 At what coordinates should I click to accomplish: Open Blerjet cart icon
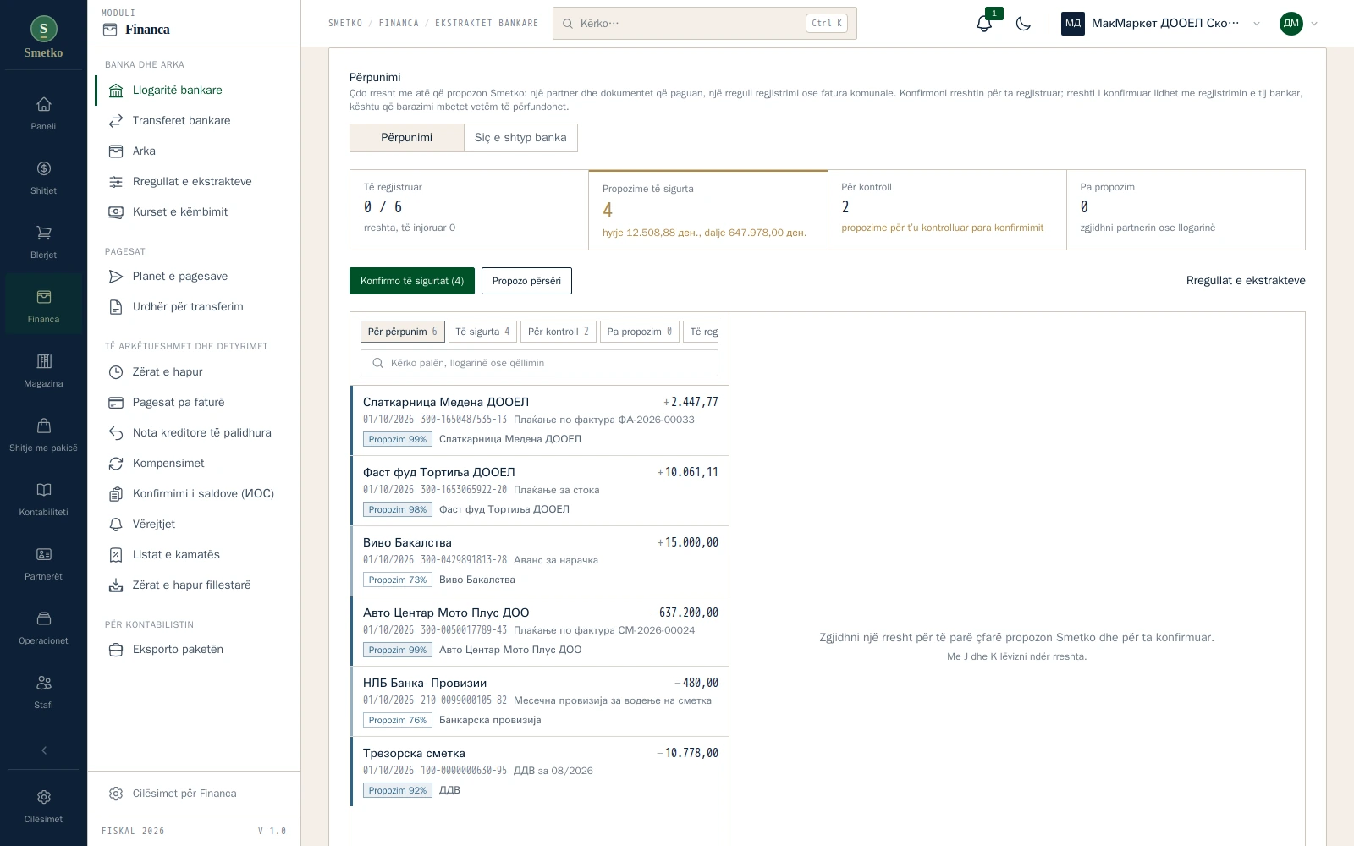pyautogui.click(x=43, y=241)
